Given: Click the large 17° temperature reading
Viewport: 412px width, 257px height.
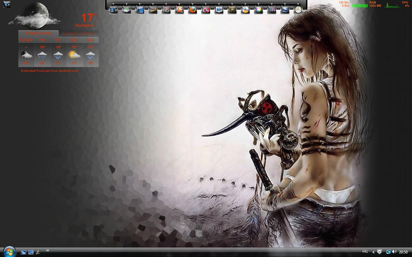Looking at the screenshot, I should 88,18.
